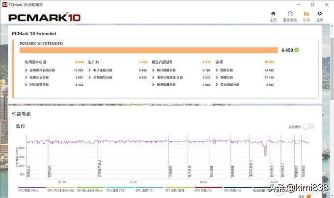Click the overall score 6 450
This screenshot has height=198, width=334.
(x=287, y=50)
